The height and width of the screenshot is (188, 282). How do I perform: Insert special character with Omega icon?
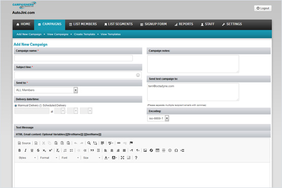click(176, 150)
